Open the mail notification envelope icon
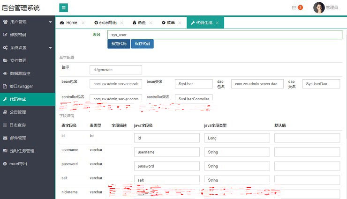Screen dimensions: 347x199 (294, 7)
